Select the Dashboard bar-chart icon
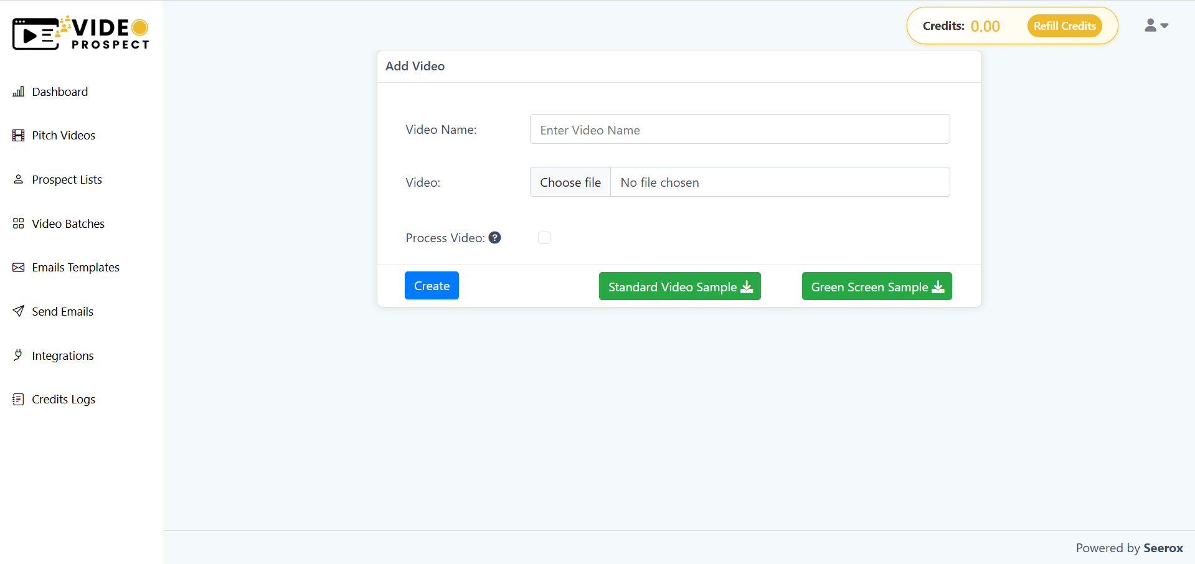 [19, 92]
